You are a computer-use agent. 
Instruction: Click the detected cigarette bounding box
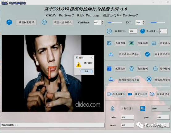[x=49, y=73]
